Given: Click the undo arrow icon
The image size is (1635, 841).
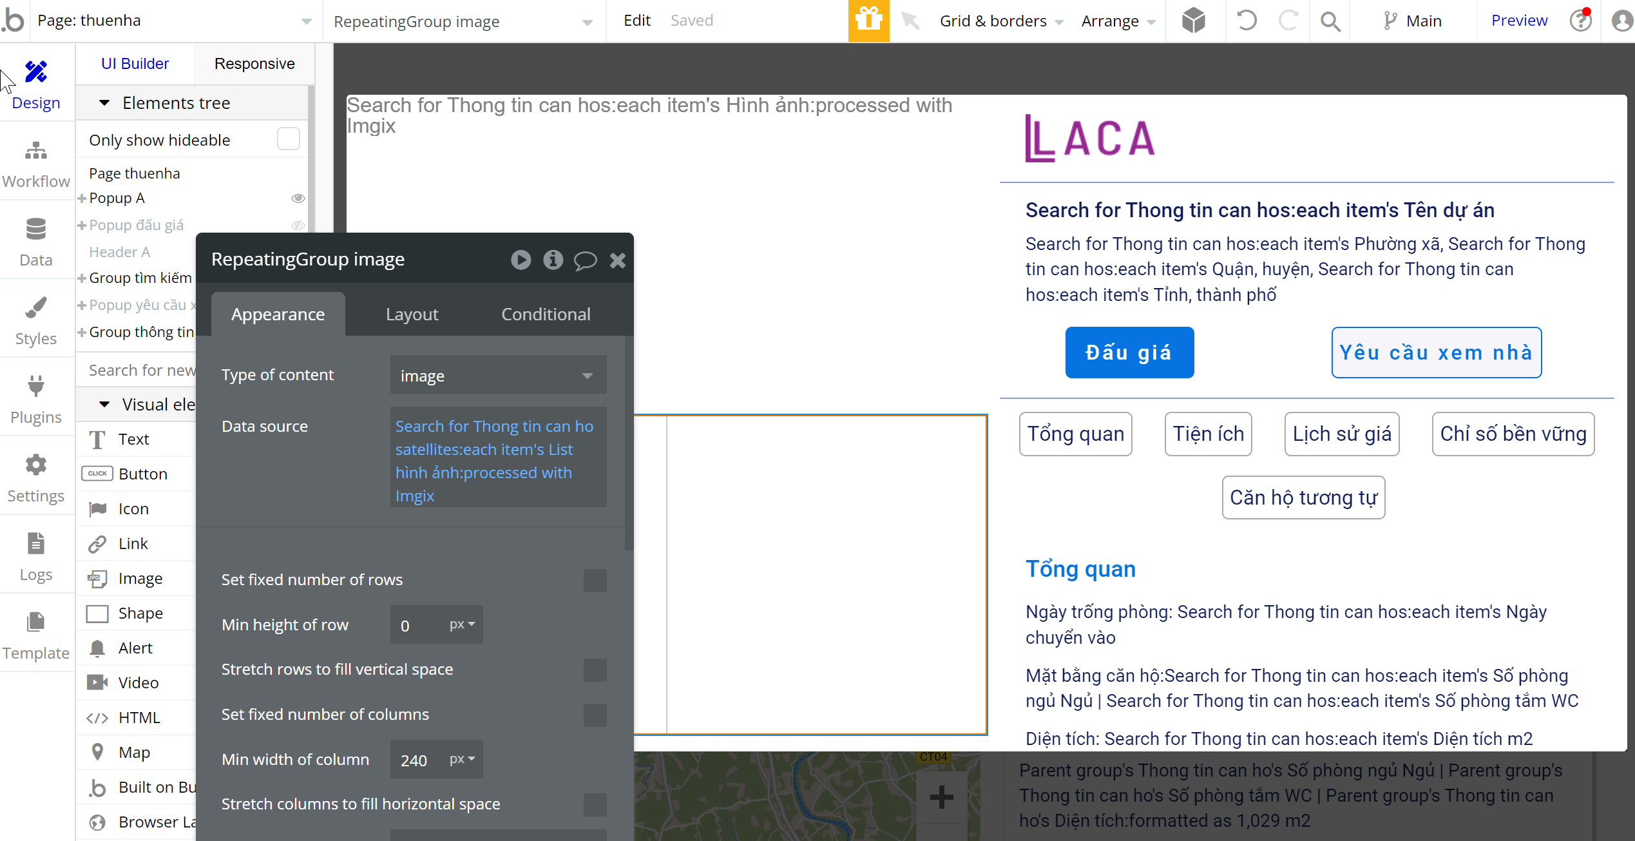Looking at the screenshot, I should coord(1247,21).
